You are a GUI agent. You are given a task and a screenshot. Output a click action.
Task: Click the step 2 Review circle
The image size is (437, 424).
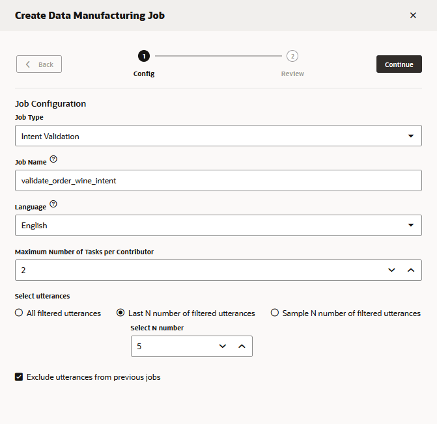coord(292,56)
